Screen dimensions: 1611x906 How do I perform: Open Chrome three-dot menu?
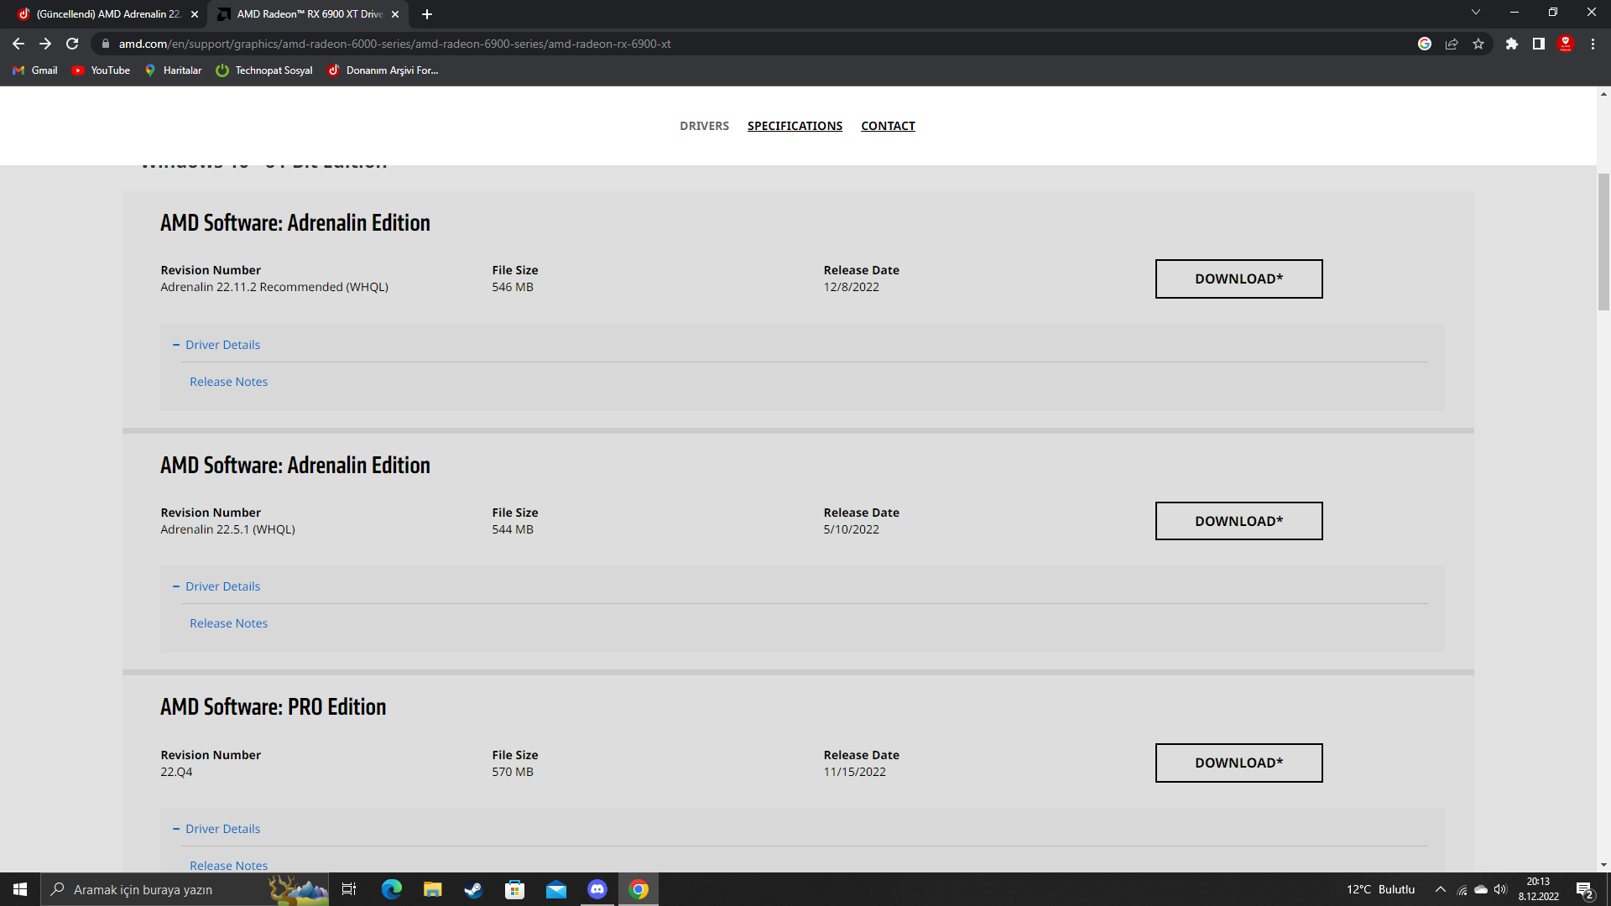[x=1593, y=44]
